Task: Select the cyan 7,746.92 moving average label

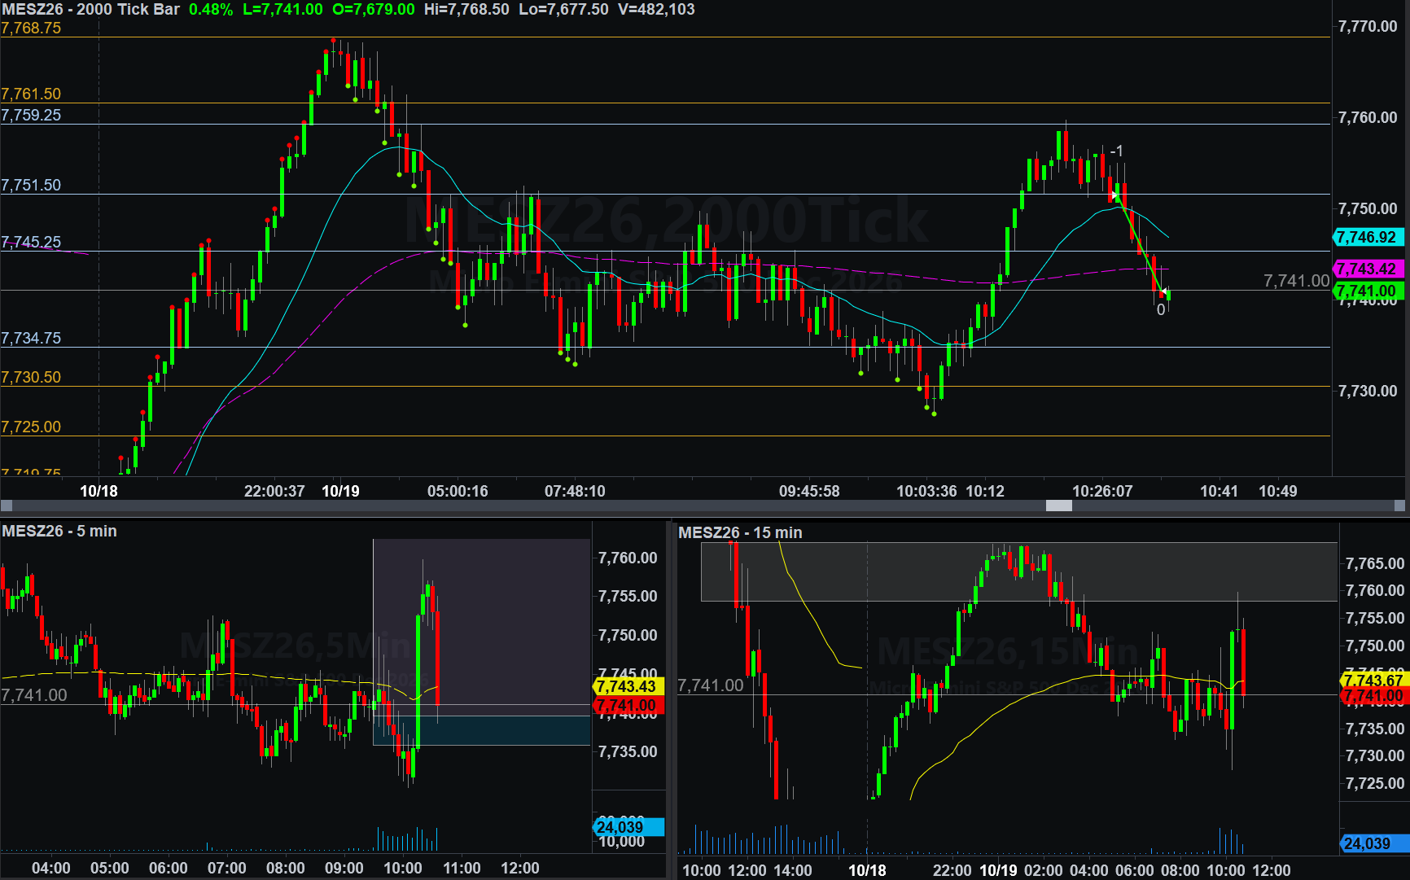Action: click(1368, 237)
